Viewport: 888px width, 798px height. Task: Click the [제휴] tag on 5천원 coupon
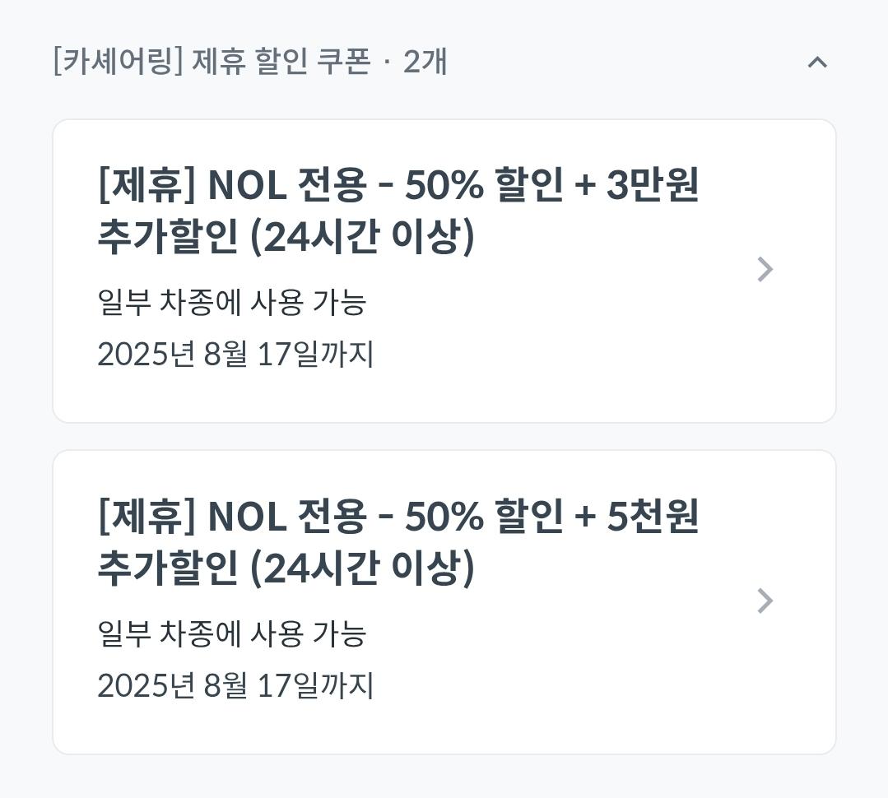pyautogui.click(x=146, y=516)
